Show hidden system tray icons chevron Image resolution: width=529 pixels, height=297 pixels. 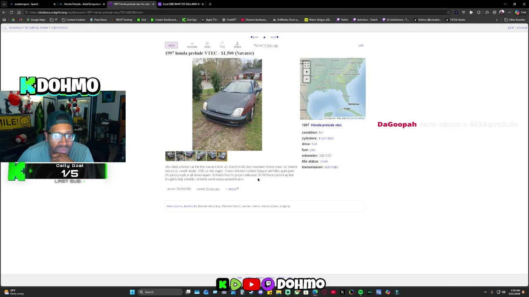click(485, 292)
